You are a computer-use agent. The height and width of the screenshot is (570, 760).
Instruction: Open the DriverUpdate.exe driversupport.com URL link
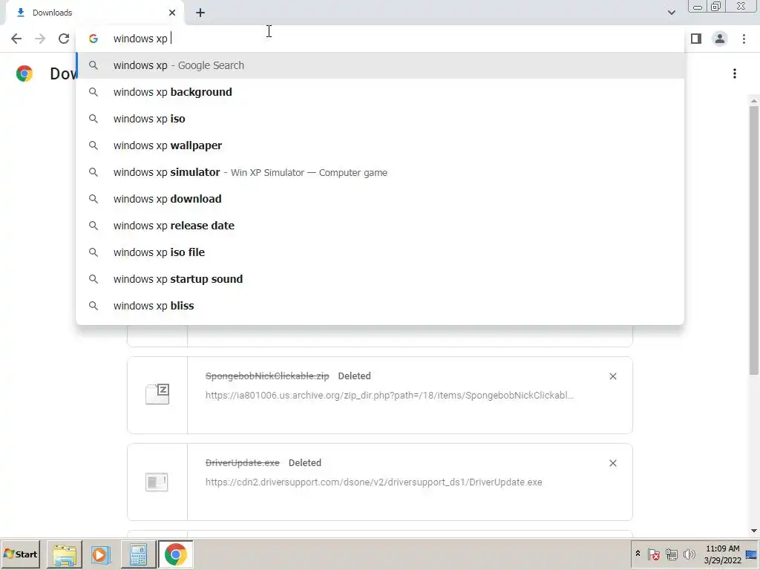374,482
